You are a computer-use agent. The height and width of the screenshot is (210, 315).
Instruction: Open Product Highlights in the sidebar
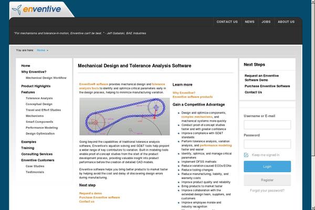click(36, 86)
